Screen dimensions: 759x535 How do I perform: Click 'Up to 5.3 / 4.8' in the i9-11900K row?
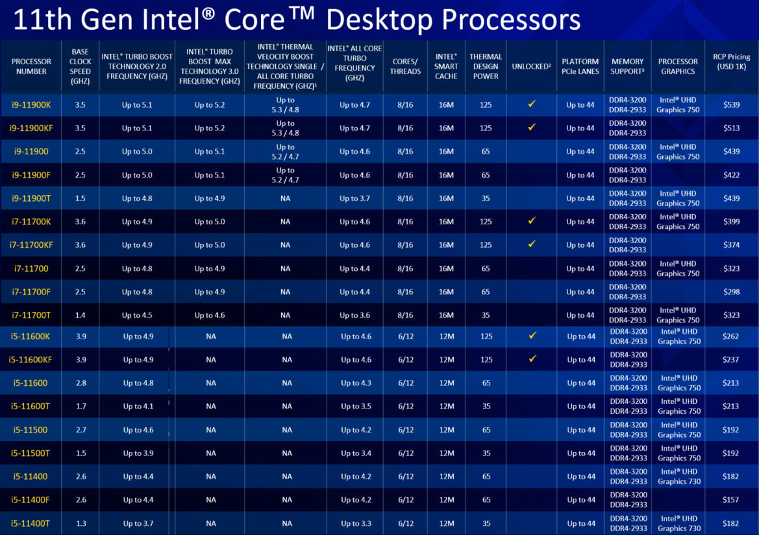[x=285, y=105]
